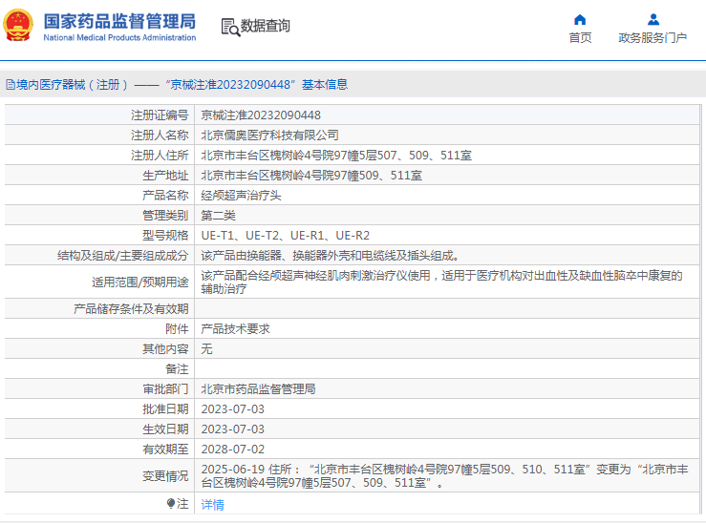Go to 首页 home page
The image size is (706, 523).
tap(580, 38)
